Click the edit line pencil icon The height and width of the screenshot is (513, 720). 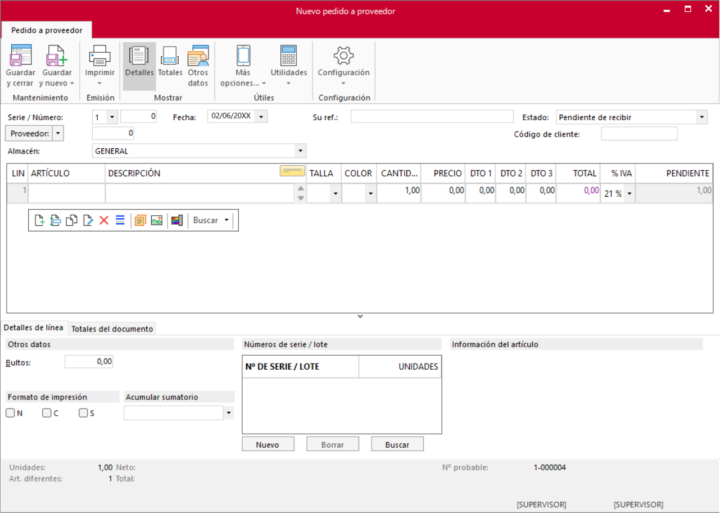click(88, 221)
